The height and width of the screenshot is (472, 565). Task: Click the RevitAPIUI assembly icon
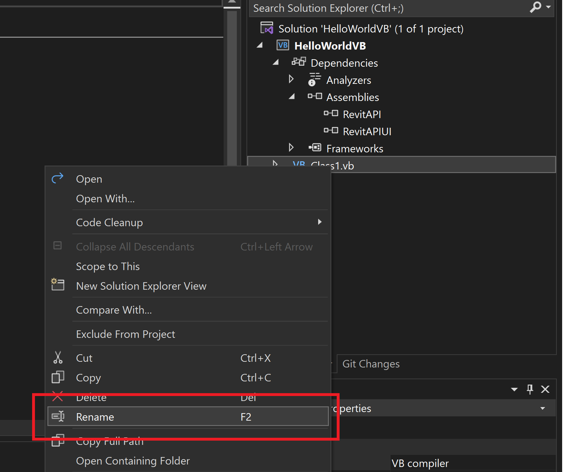(331, 130)
